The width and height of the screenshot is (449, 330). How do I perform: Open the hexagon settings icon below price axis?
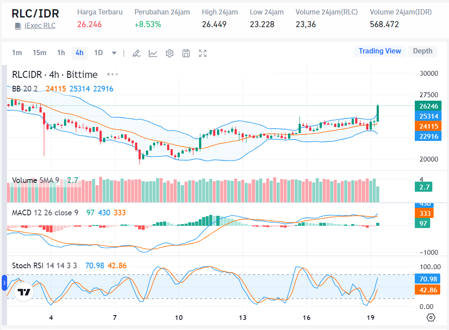(x=431, y=317)
